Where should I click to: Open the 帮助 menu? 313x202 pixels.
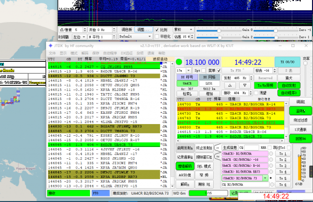[162, 53]
